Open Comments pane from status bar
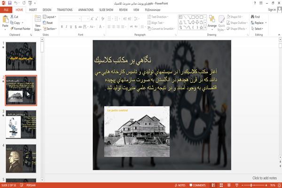This screenshot has width=282, height=188. coord(197,185)
